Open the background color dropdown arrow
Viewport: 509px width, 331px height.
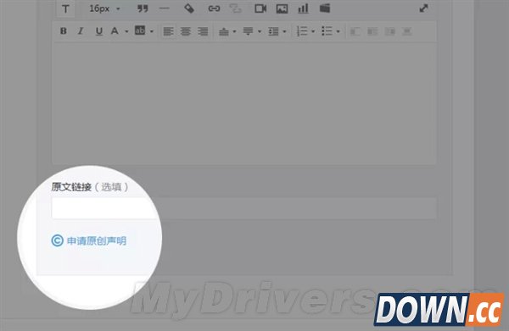[x=152, y=31]
